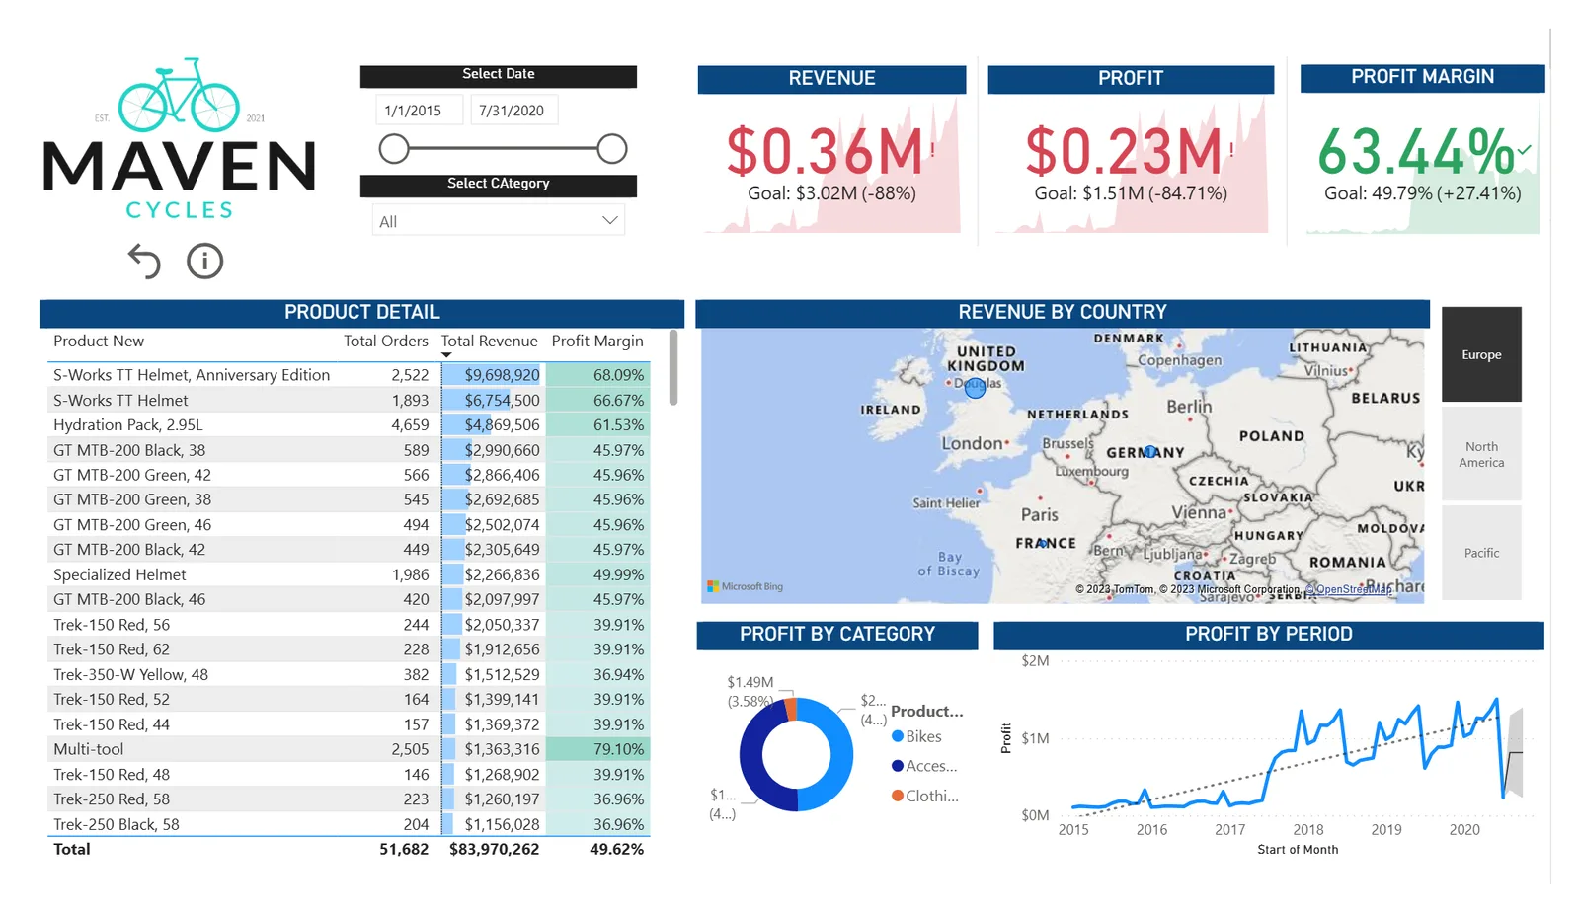Click the 51,682 total orders value
Viewport: 1580px width, 913px height.
[x=404, y=849]
